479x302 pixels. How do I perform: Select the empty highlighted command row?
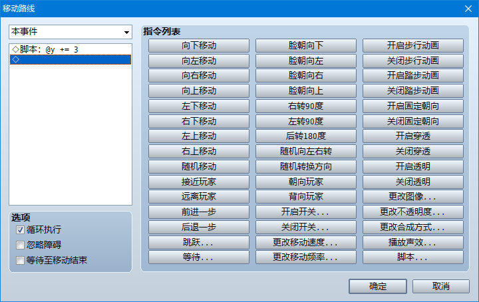tap(71, 60)
